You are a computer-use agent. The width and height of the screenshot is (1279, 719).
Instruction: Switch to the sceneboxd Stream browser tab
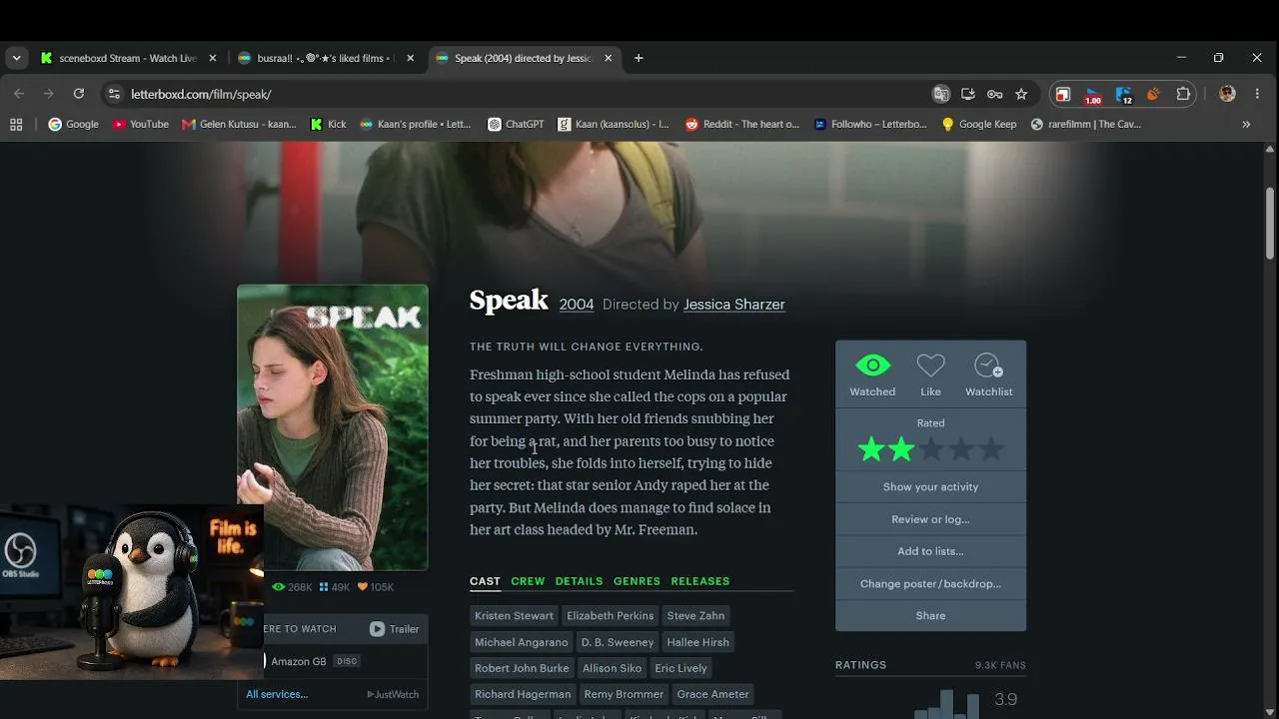pos(128,58)
